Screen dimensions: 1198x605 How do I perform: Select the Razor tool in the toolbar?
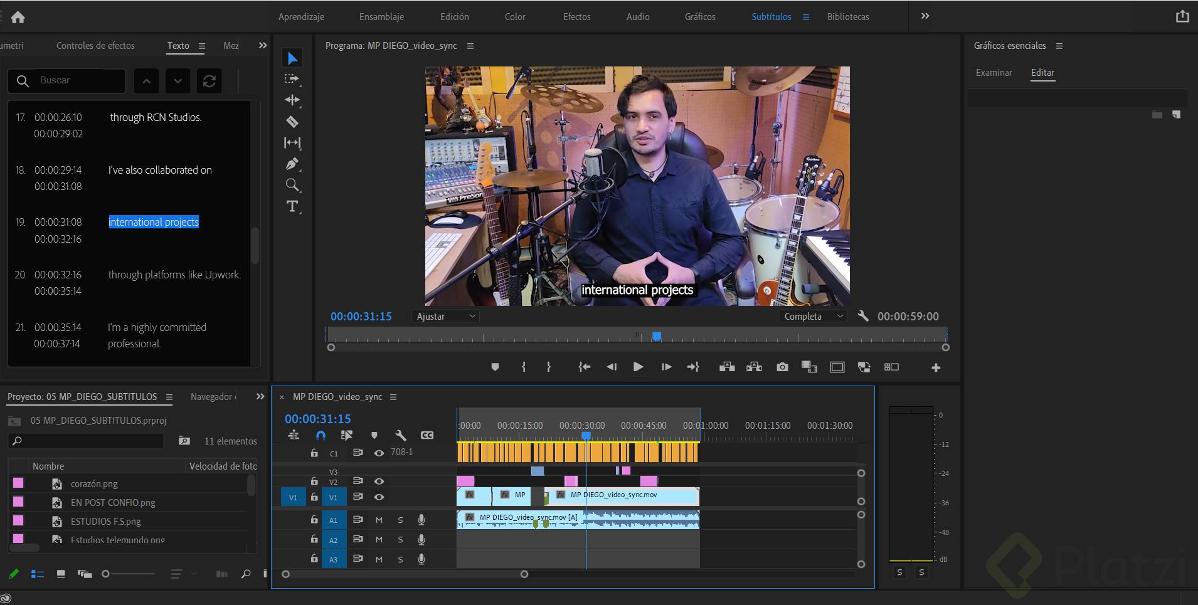tap(292, 122)
